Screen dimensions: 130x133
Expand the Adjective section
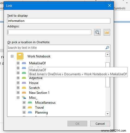tap(18, 78)
